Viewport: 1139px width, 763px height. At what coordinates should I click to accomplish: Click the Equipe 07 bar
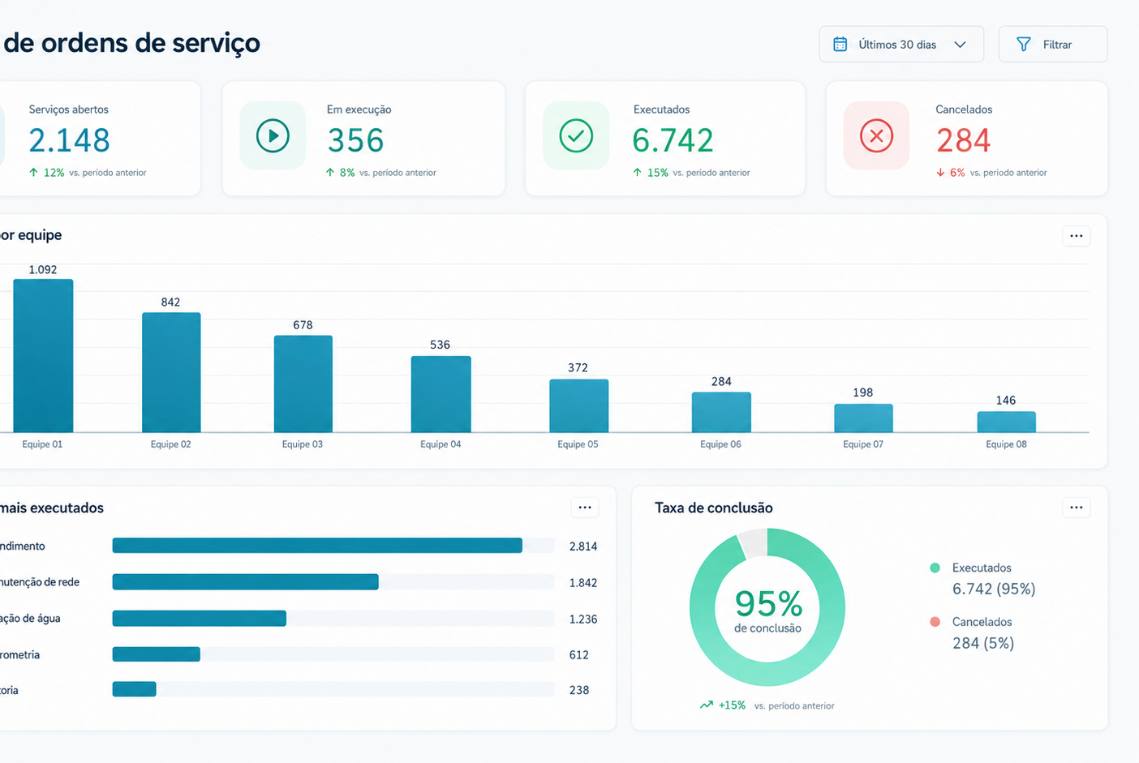(863, 418)
